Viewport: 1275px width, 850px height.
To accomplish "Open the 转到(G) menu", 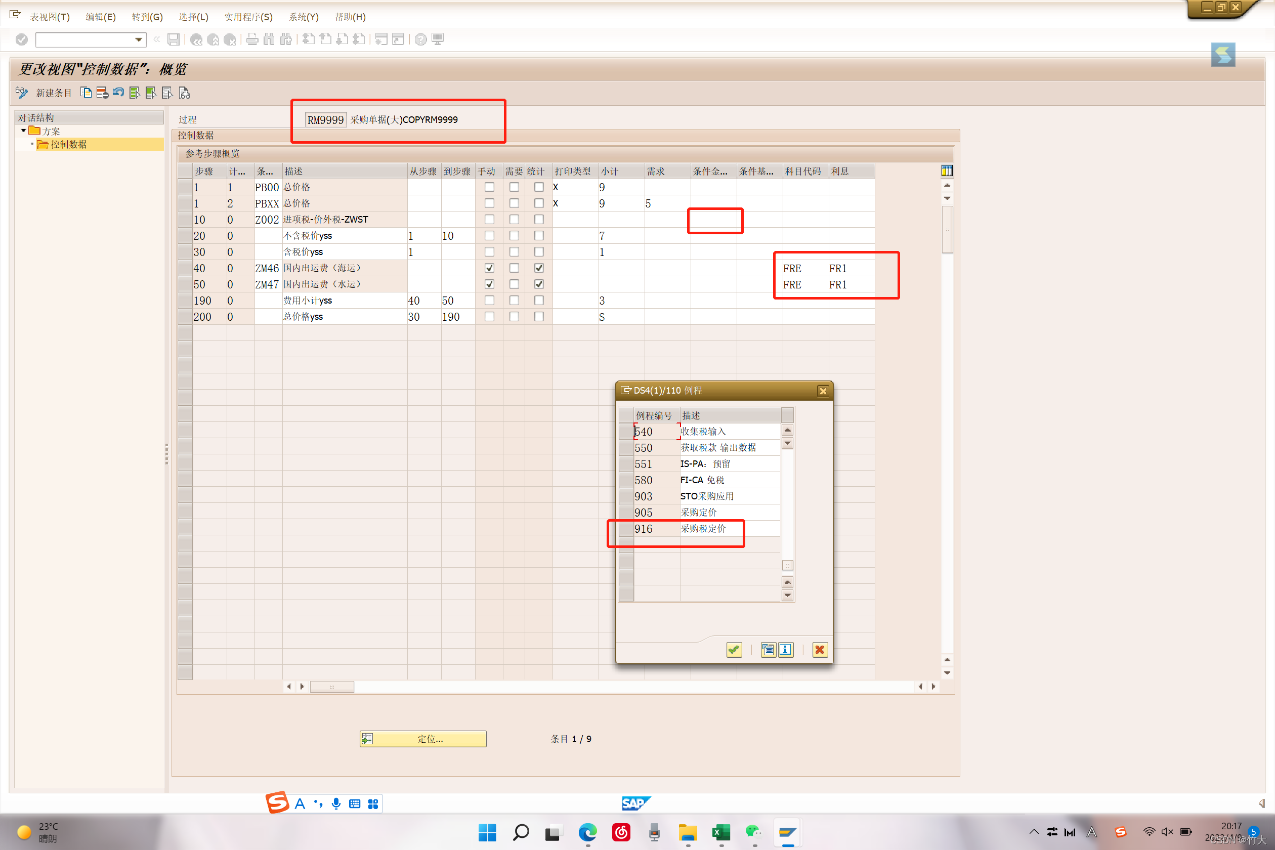I will [147, 17].
